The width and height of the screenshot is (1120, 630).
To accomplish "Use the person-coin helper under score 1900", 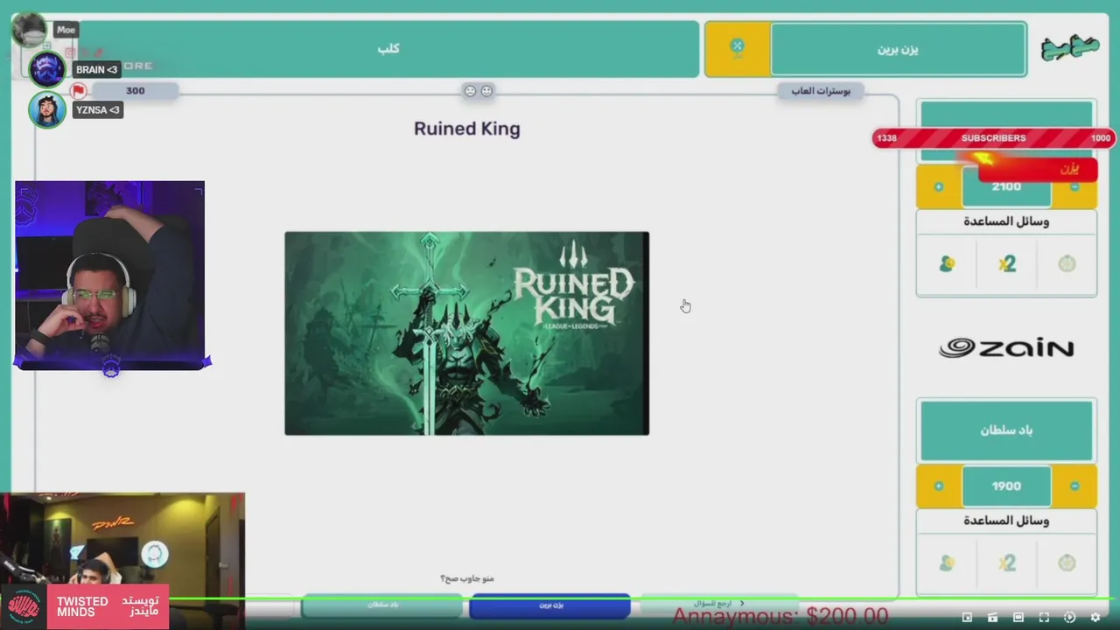I will (947, 563).
